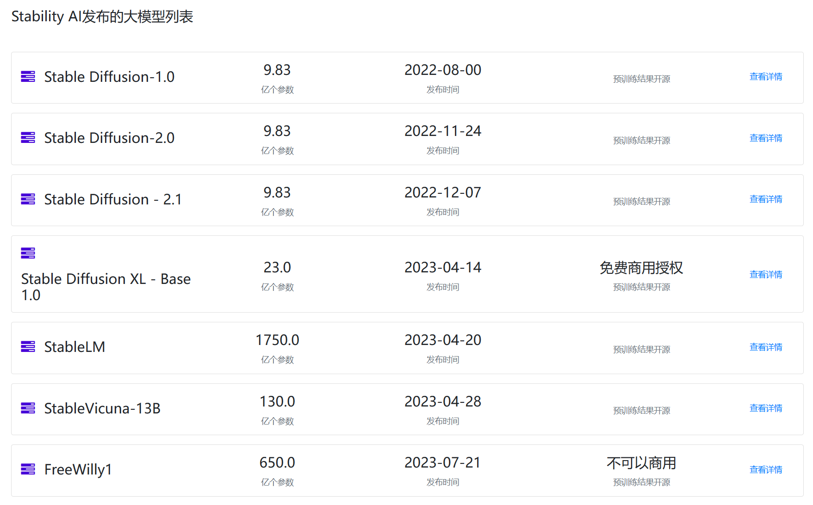Click the 23.0 parameter count value

pos(277,267)
